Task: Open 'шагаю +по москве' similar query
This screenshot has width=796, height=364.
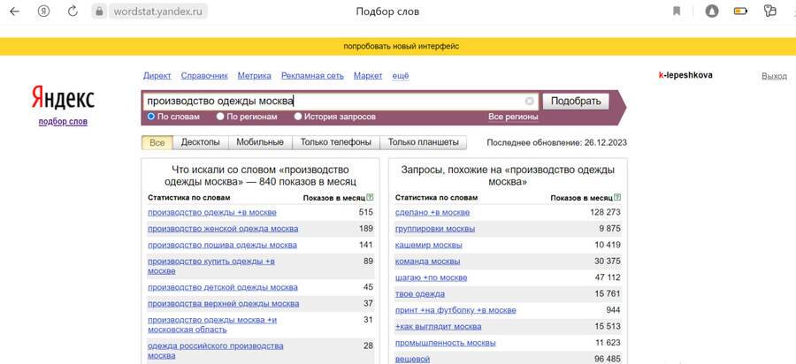Action: pos(432,277)
